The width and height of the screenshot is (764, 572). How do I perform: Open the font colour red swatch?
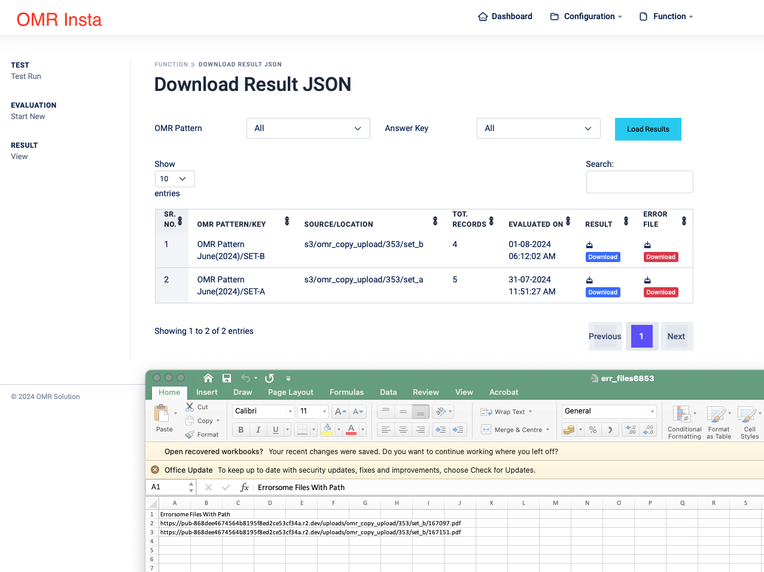[x=351, y=430]
